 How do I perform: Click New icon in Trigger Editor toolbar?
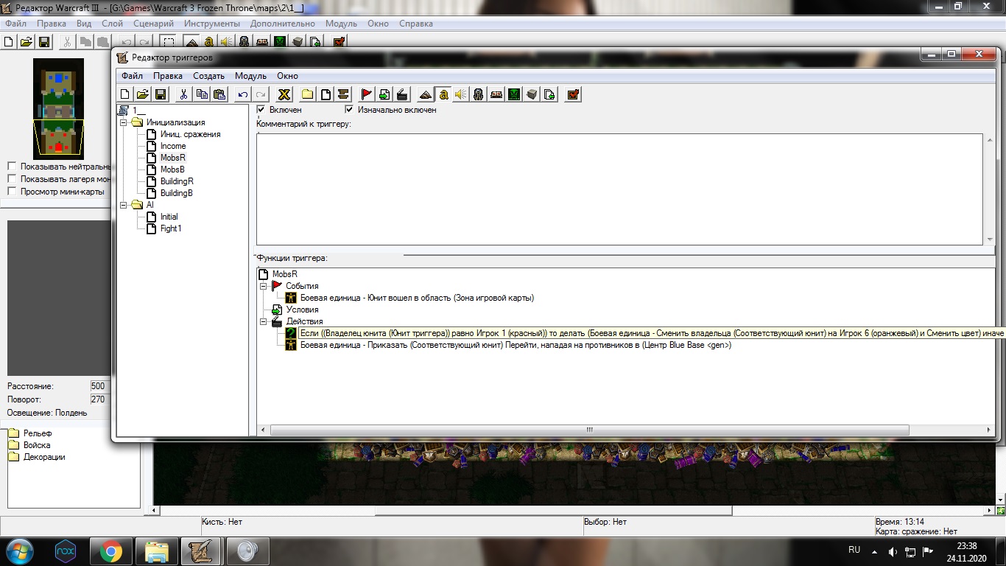125,94
